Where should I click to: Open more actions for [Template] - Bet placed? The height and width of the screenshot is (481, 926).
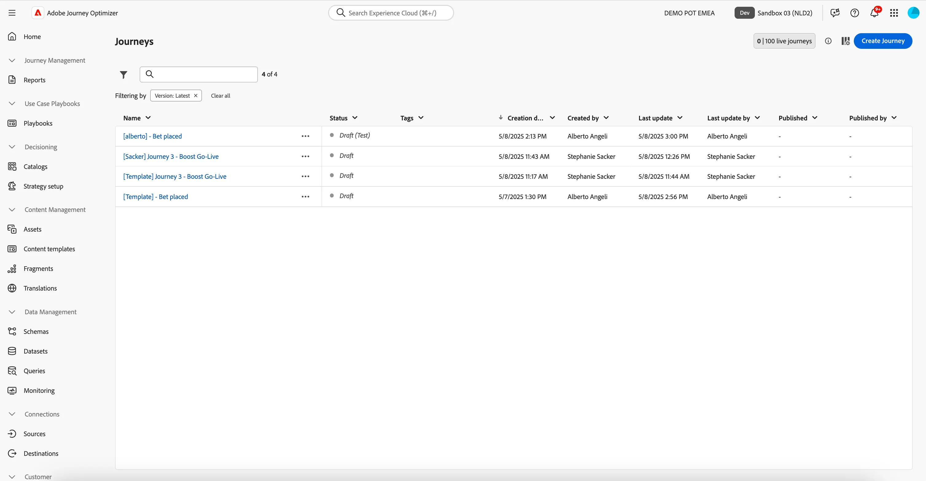pyautogui.click(x=305, y=197)
